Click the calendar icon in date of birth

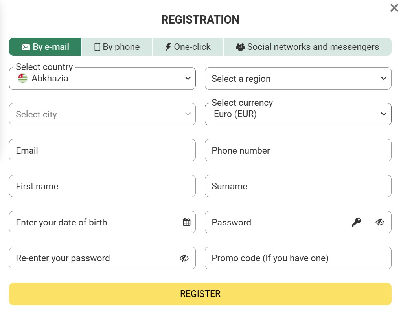[187, 222]
